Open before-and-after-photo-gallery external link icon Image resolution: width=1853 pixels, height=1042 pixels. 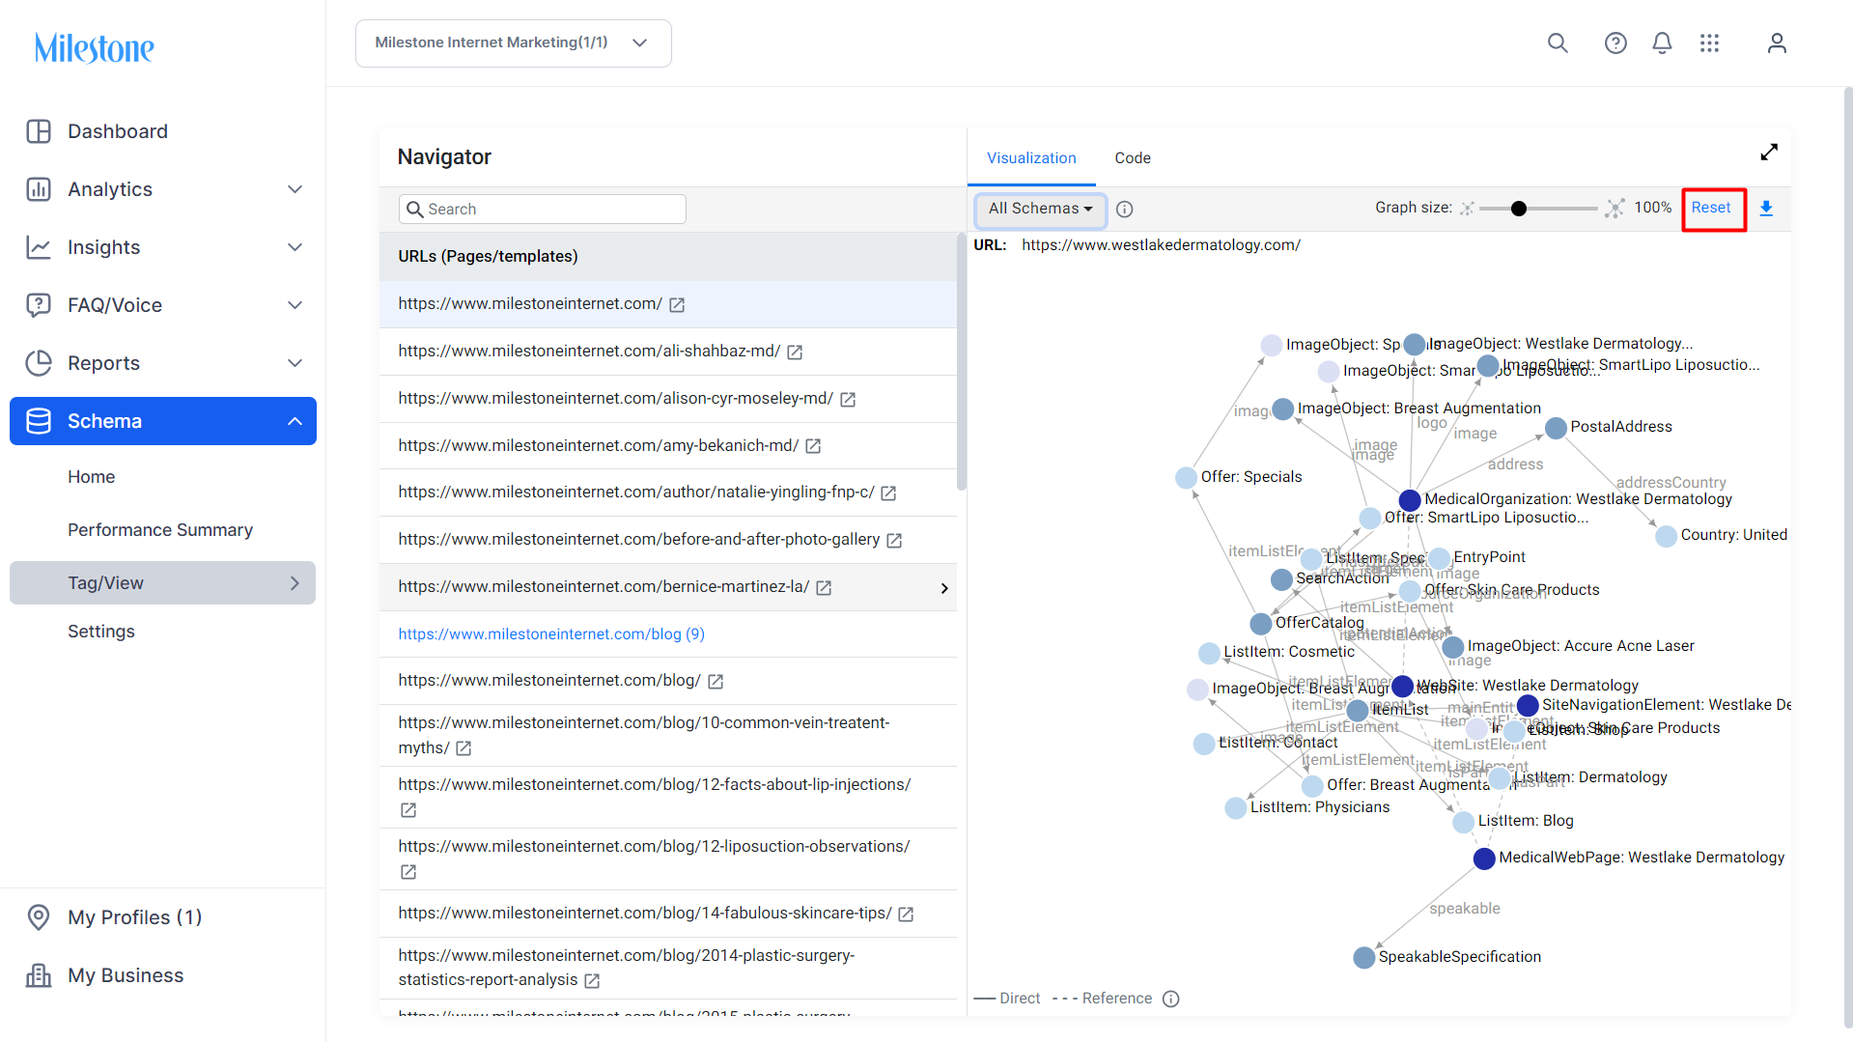894,541
